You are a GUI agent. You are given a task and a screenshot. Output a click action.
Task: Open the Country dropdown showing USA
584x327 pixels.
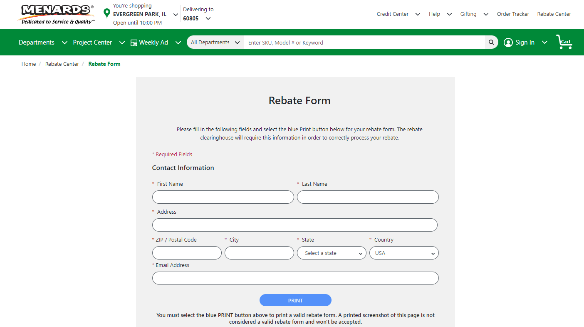coord(403,253)
